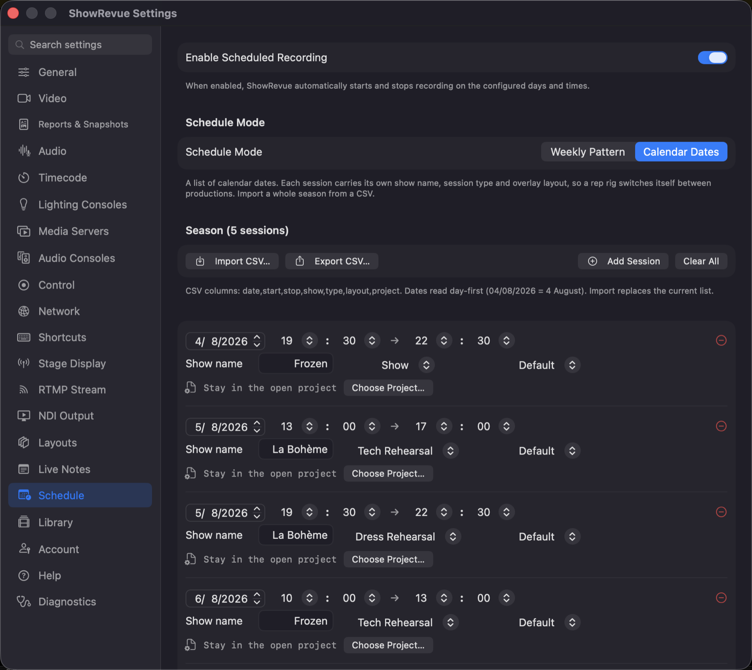Click the Audio waveform icon
Image resolution: width=752 pixels, height=670 pixels.
click(x=24, y=151)
